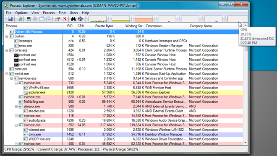Click the first conhost.exe console icon

pyautogui.click(x=16, y=55)
